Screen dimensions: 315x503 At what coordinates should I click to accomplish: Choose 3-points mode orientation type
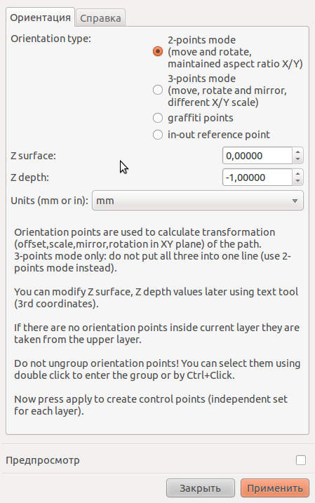(x=157, y=90)
